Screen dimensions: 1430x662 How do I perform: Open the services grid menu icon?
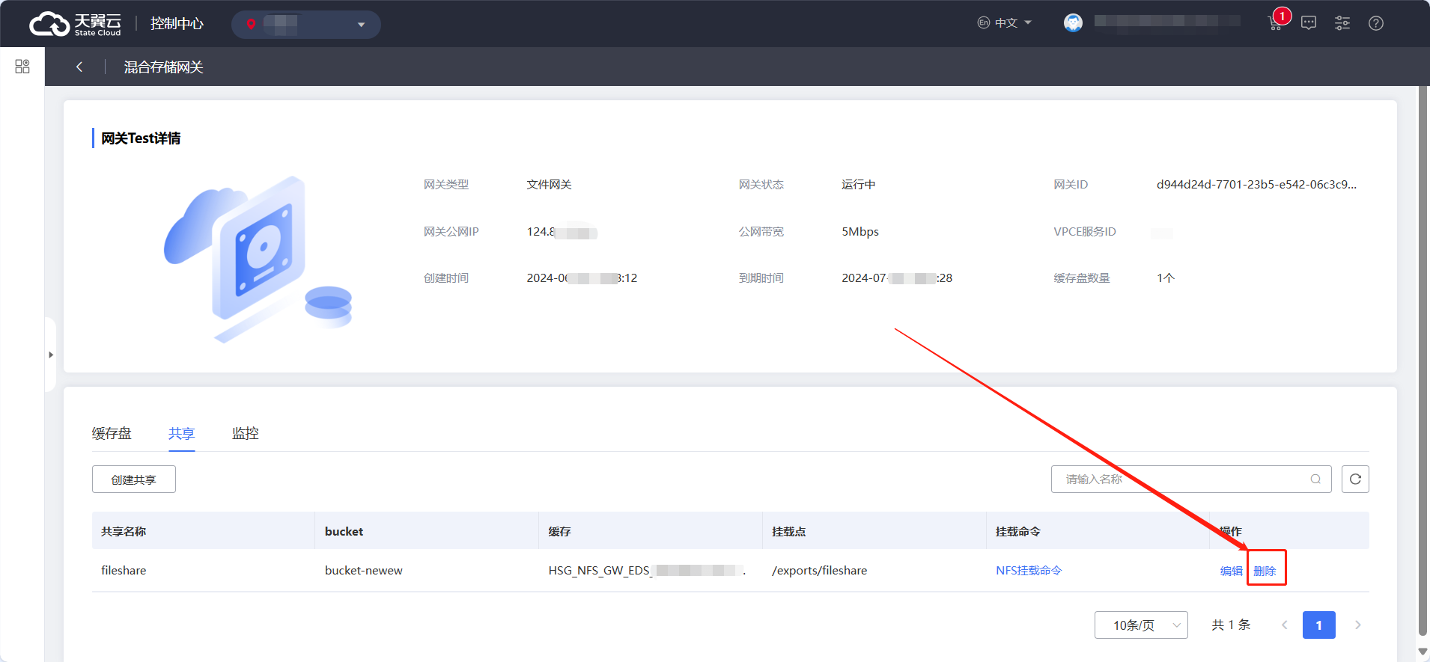point(22,67)
